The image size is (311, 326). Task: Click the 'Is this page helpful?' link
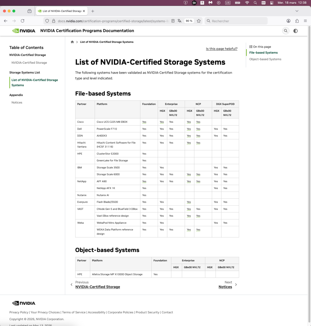pyautogui.click(x=221, y=49)
